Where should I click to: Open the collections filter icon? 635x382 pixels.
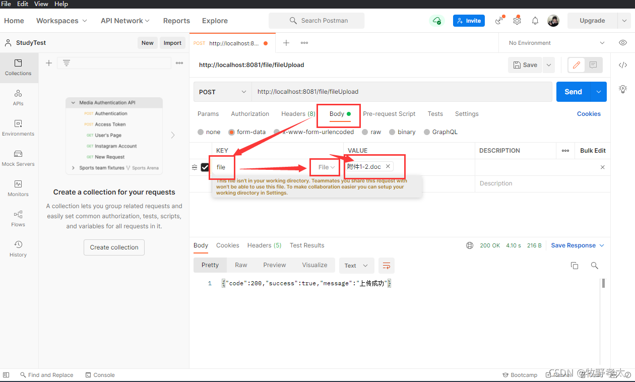click(x=66, y=63)
